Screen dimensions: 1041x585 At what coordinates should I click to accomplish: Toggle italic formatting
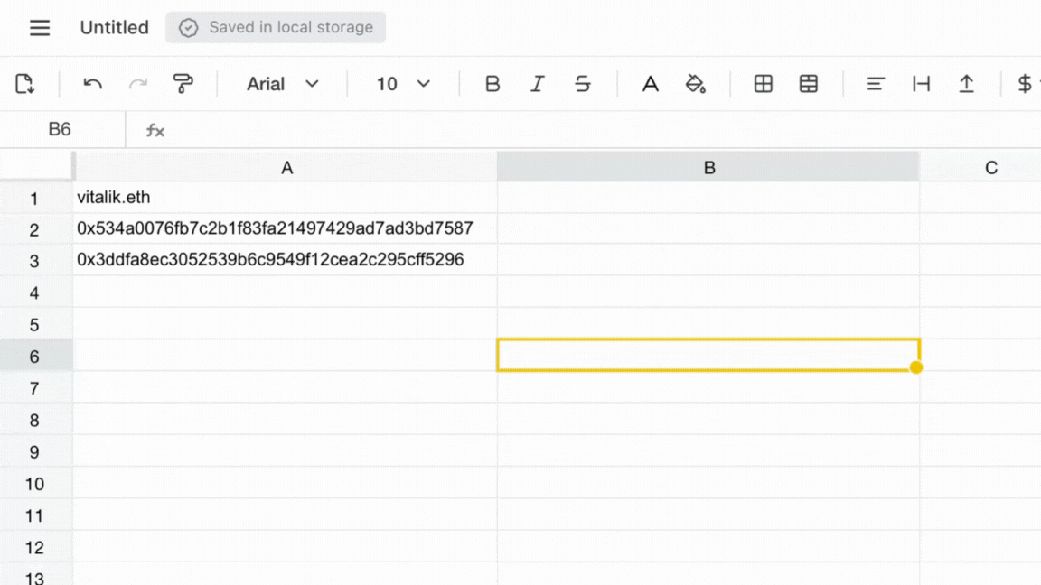[538, 83]
